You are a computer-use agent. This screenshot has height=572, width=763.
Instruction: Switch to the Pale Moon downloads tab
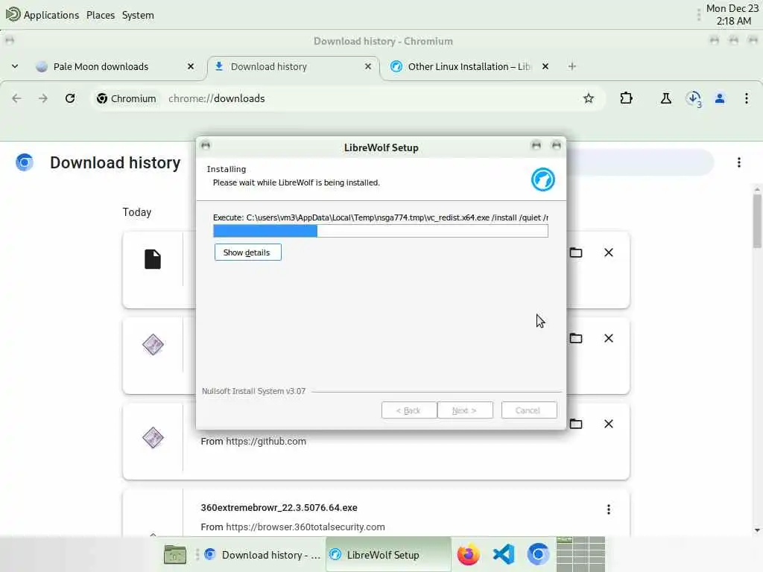[101, 66]
